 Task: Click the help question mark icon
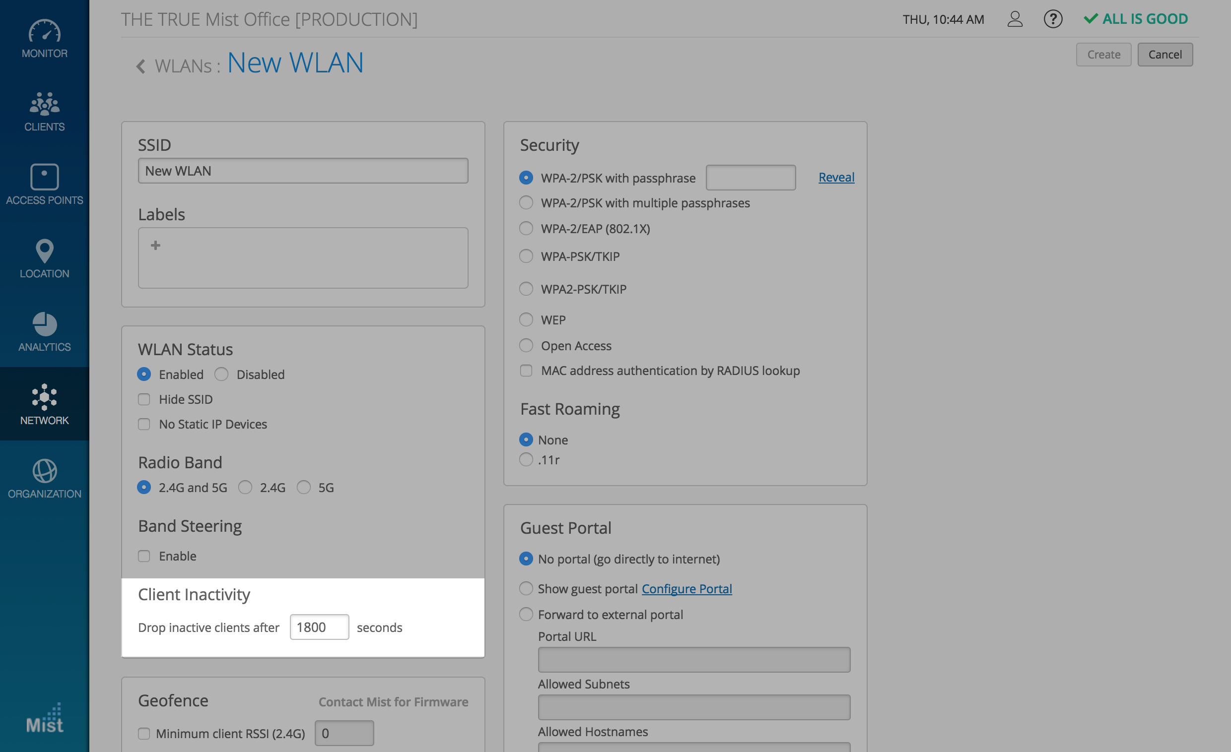[x=1053, y=19]
